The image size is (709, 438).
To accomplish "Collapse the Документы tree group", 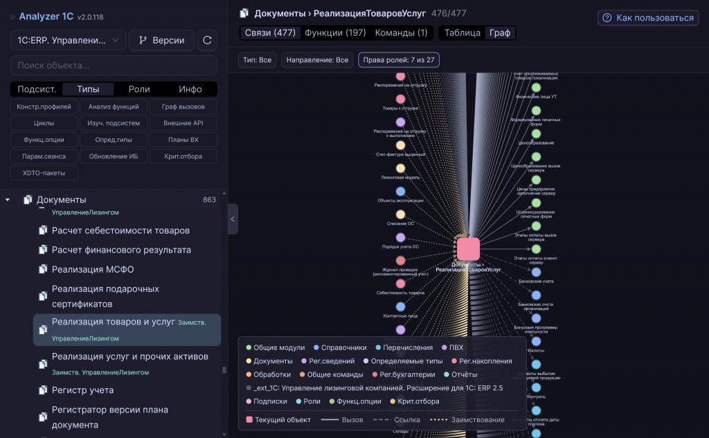I will (x=8, y=200).
